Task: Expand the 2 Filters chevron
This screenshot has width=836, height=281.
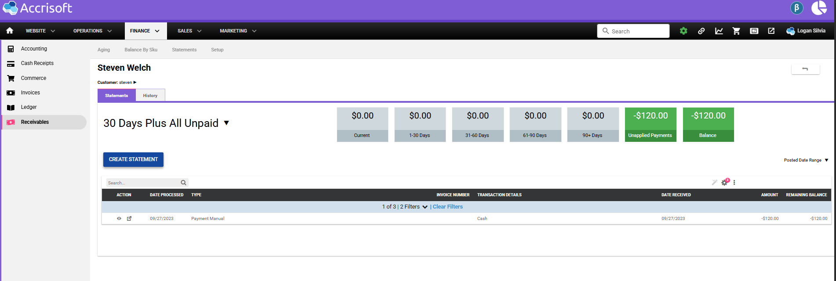Action: coord(425,207)
